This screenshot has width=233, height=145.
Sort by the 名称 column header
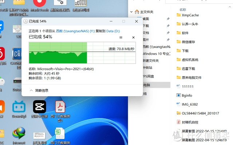pyautogui.click(x=183, y=10)
